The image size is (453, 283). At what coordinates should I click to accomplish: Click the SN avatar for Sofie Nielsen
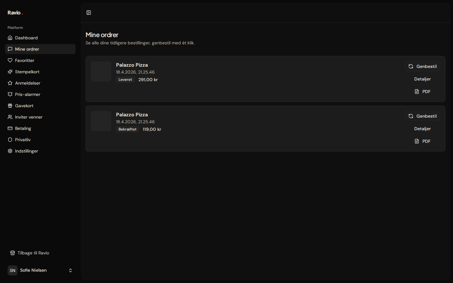coord(13,270)
